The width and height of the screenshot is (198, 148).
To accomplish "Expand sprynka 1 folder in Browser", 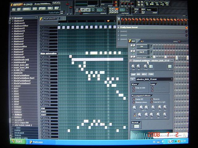I will click(13, 120).
